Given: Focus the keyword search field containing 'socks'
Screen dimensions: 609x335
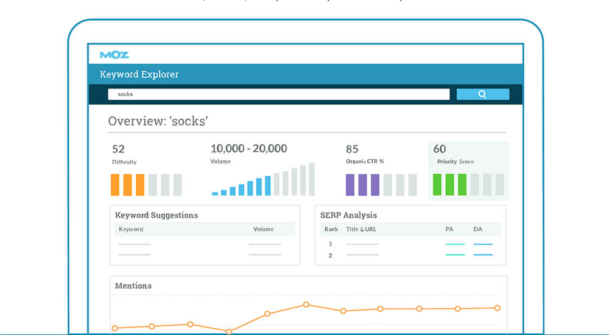Looking at the screenshot, I should click(278, 94).
